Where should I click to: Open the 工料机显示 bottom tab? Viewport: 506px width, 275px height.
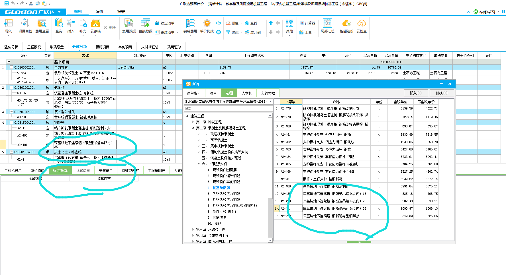pos(13,171)
